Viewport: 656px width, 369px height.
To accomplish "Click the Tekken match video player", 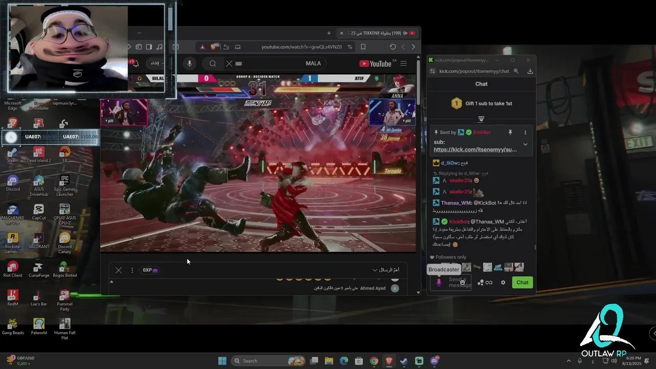I will click(x=258, y=163).
